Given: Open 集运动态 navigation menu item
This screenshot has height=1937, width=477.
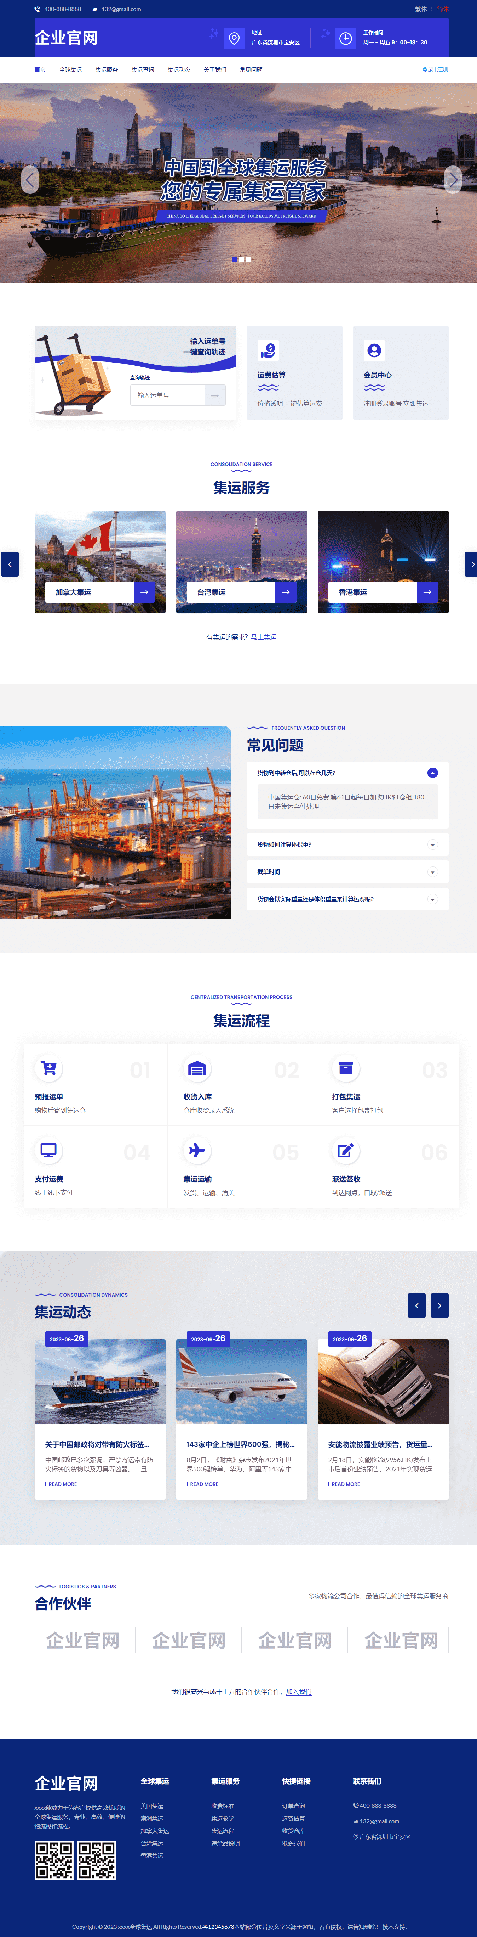Looking at the screenshot, I should [179, 69].
